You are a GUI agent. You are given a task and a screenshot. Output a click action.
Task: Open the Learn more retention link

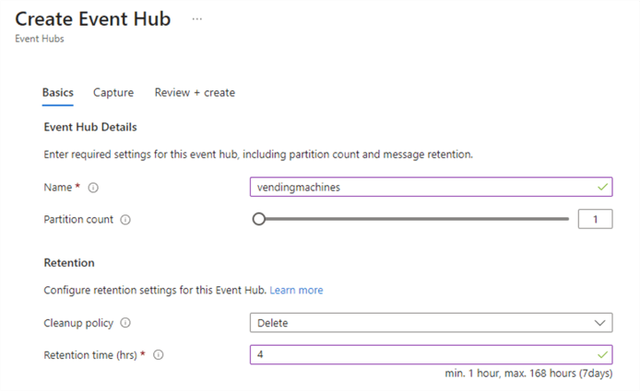click(x=296, y=290)
